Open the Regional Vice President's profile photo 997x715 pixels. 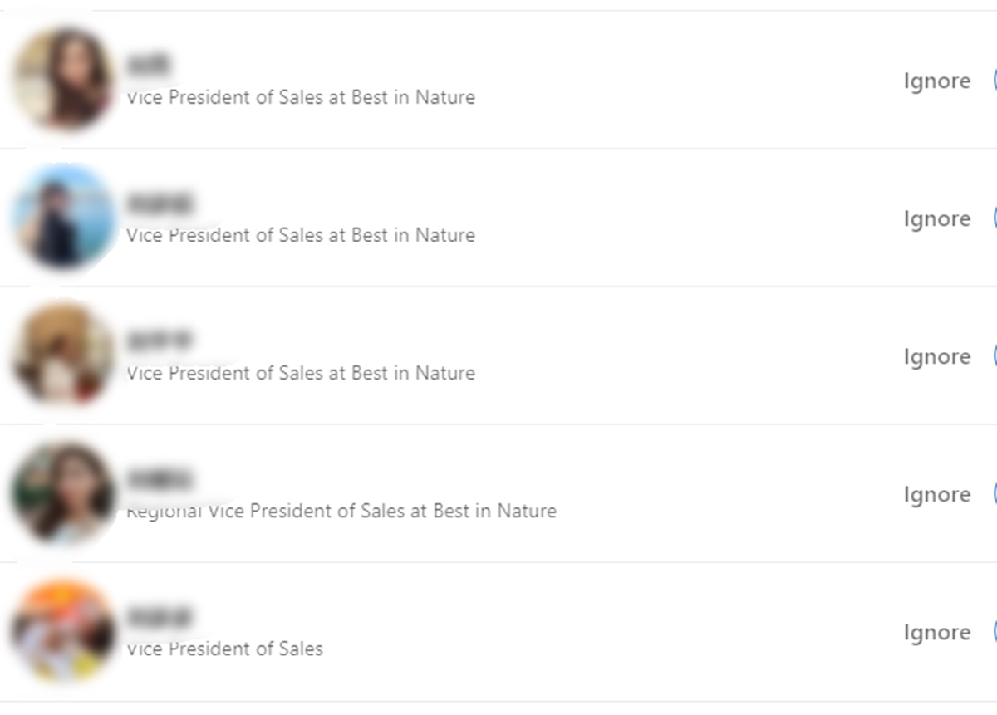click(x=63, y=493)
